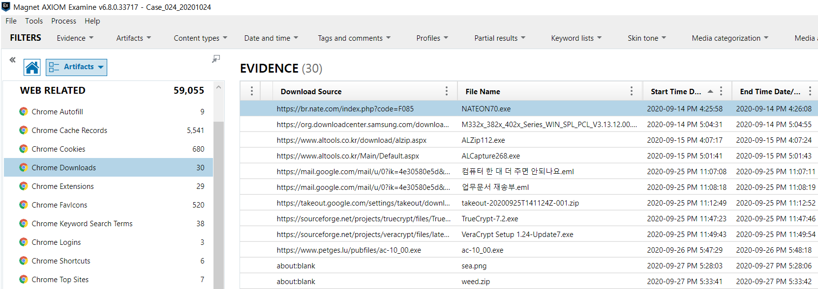Select the 업무문서 재송부.eml file row
818x289 pixels.
click(529, 187)
